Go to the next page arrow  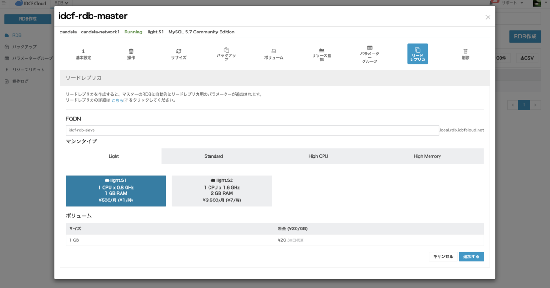[x=535, y=105]
